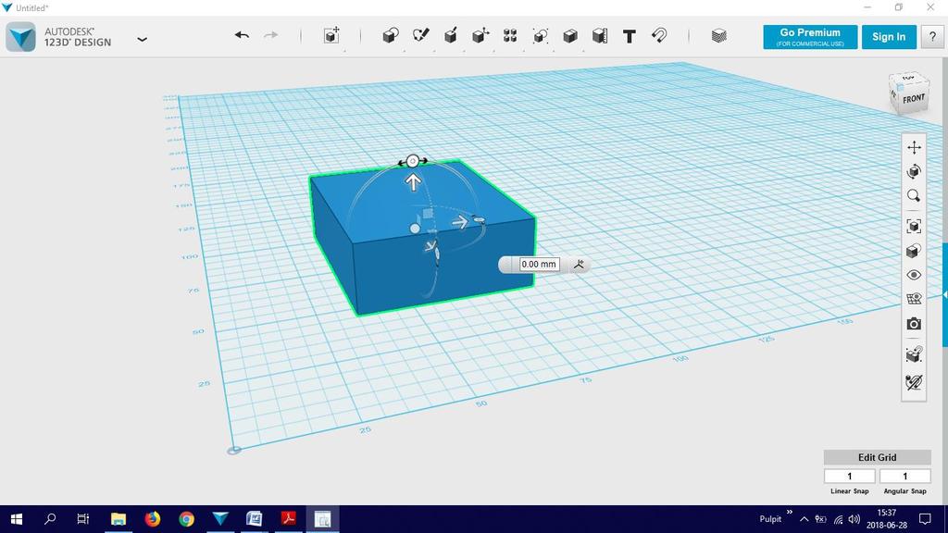Click the FRONT face of view cube
Image resolution: width=948 pixels, height=533 pixels.
click(x=914, y=98)
